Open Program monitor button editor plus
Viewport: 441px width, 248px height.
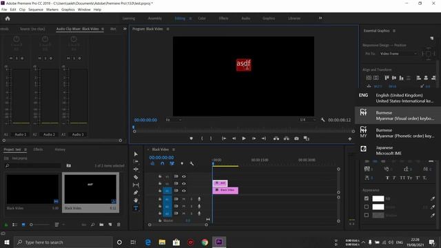(x=350, y=138)
